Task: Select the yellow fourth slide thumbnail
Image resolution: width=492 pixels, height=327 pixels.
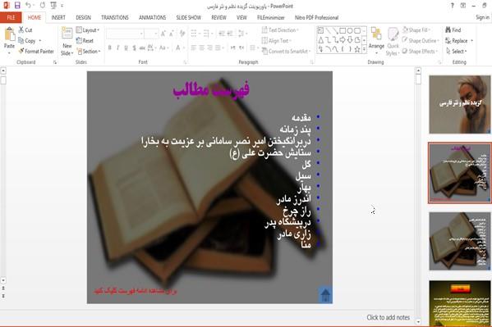Action: pos(460,303)
